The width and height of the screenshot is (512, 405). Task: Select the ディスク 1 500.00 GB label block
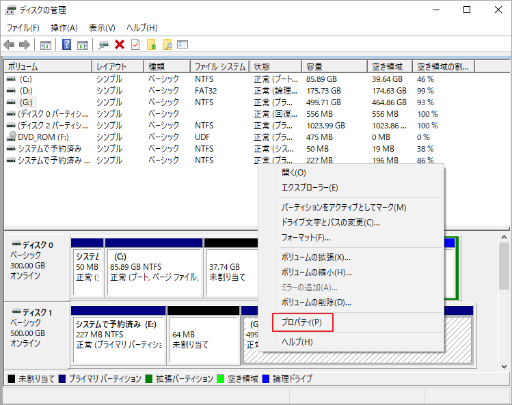pyautogui.click(x=37, y=335)
